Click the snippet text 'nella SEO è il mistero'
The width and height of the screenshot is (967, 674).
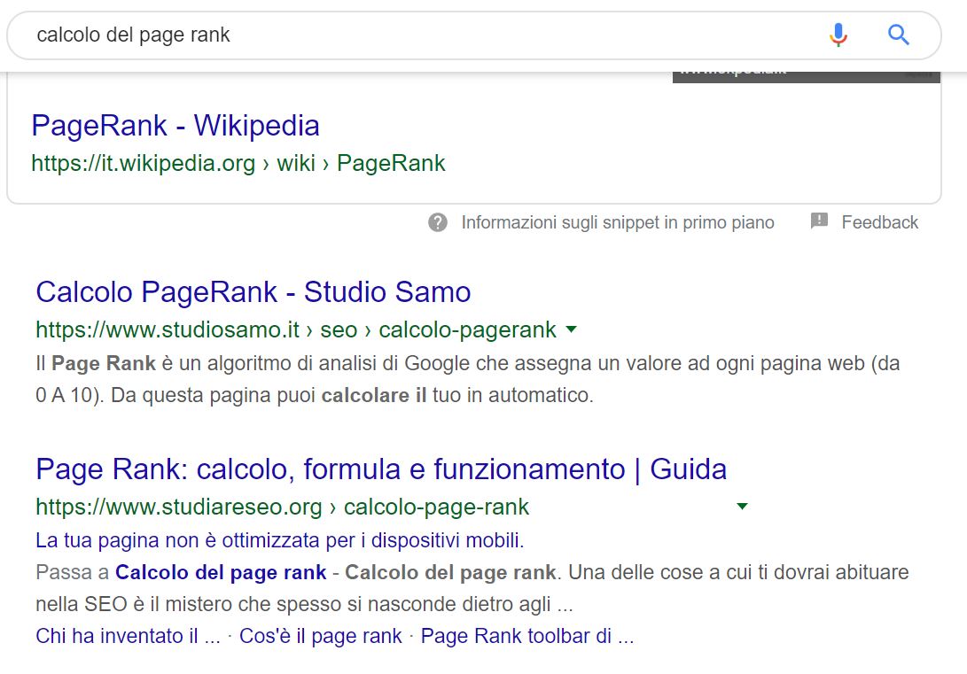coord(305,604)
